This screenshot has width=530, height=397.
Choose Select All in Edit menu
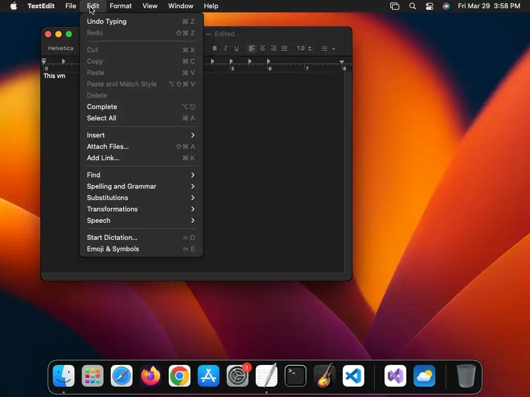pos(141,118)
